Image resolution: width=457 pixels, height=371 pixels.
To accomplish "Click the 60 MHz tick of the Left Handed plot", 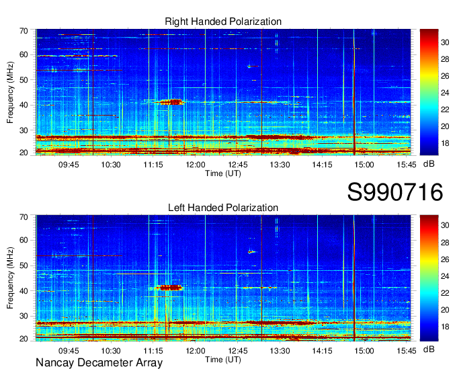I will pyautogui.click(x=24, y=241).
